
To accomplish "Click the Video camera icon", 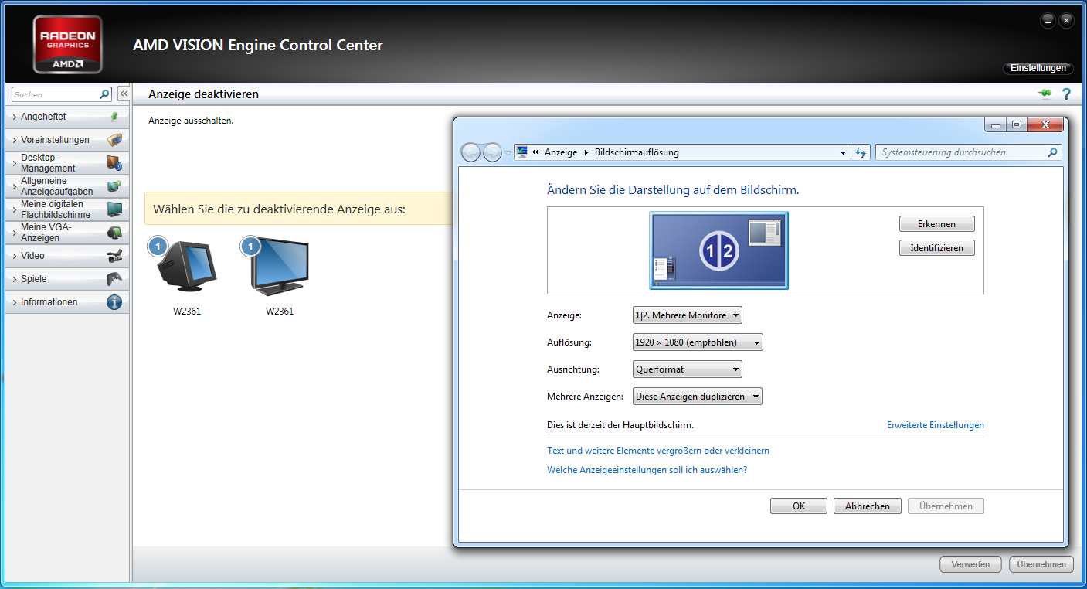I will pos(114,256).
